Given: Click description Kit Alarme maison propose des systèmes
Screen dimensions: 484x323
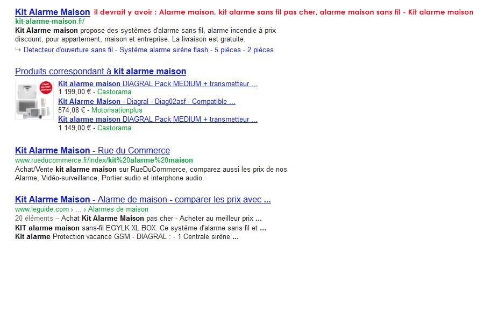Looking at the screenshot, I should 145,34.
